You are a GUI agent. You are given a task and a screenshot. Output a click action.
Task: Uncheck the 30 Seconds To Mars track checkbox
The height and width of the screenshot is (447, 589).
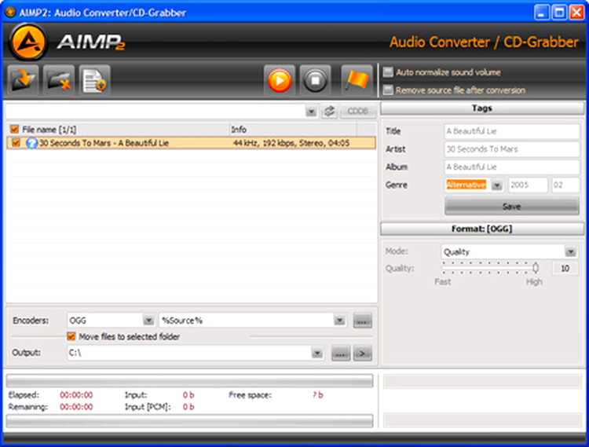pos(16,143)
